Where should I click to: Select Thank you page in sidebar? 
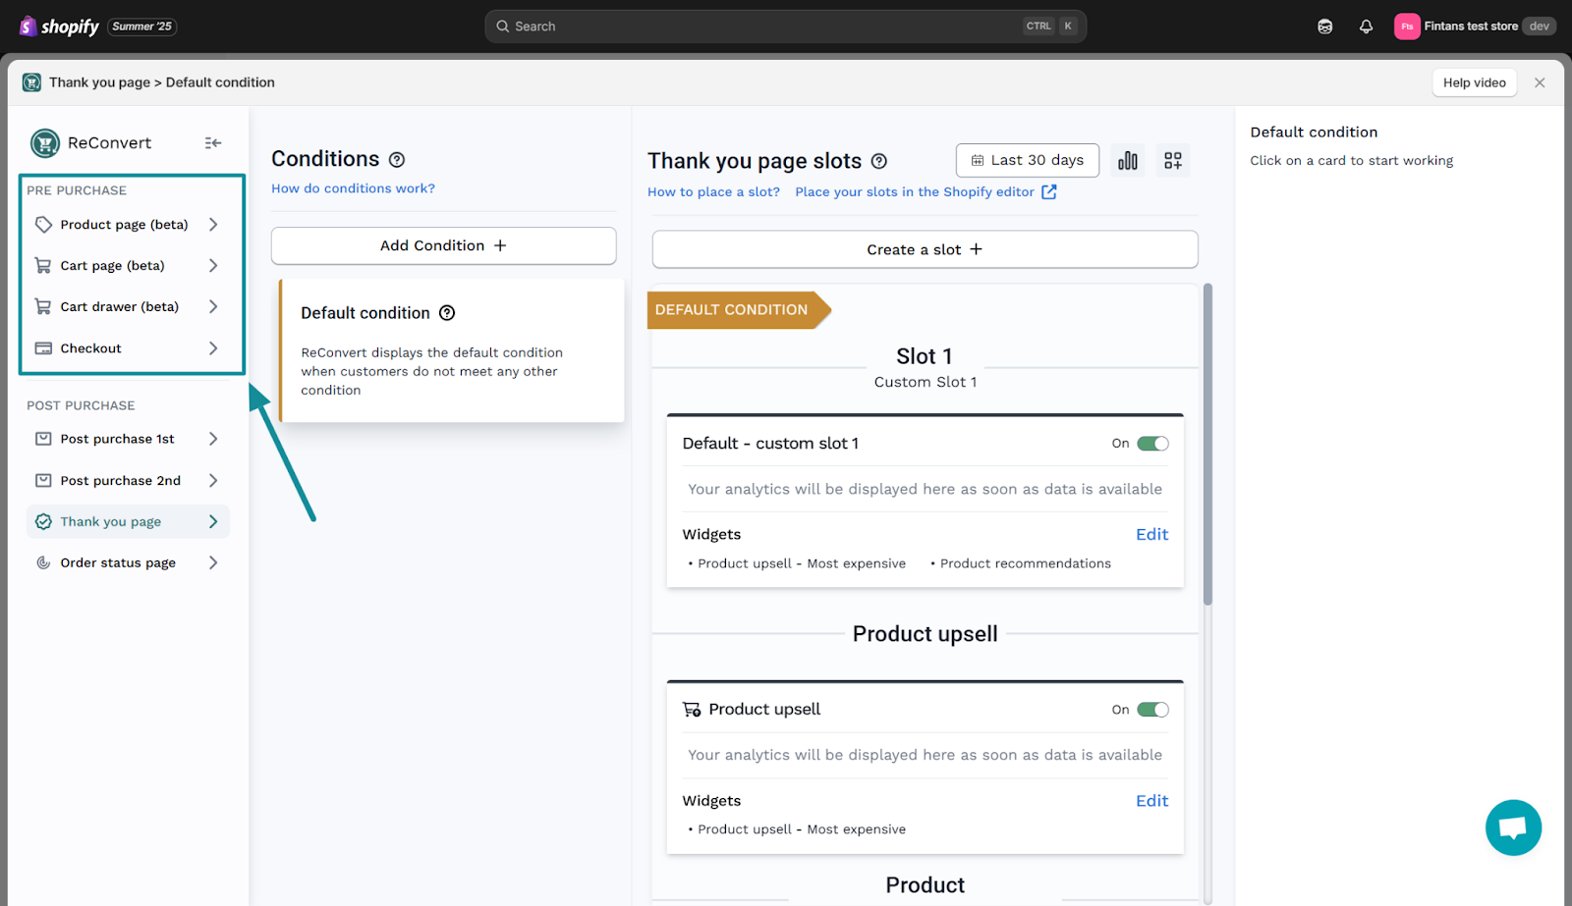[128, 522]
